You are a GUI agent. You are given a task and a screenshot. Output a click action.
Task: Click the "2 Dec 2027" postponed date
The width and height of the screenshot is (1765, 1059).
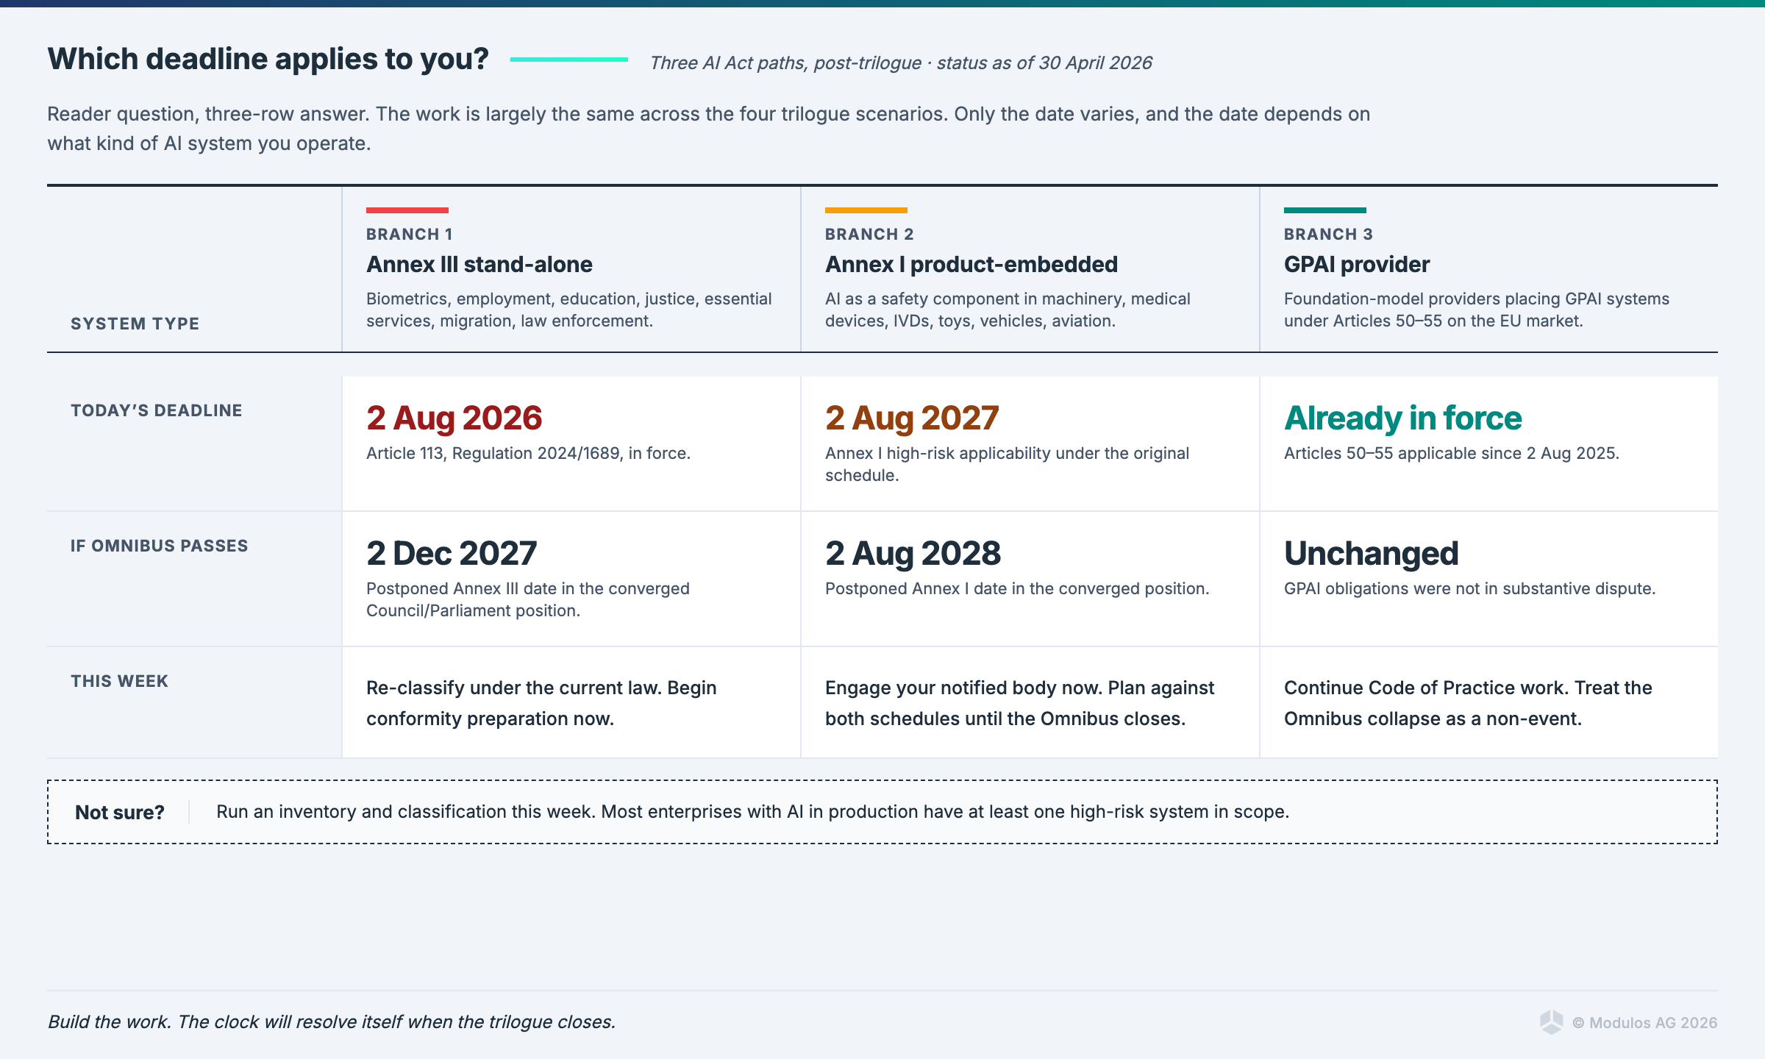(452, 554)
